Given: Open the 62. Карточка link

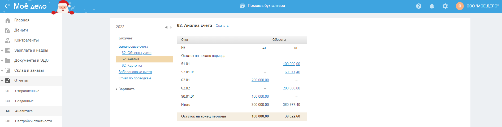Looking at the screenshot, I should point(132,66).
